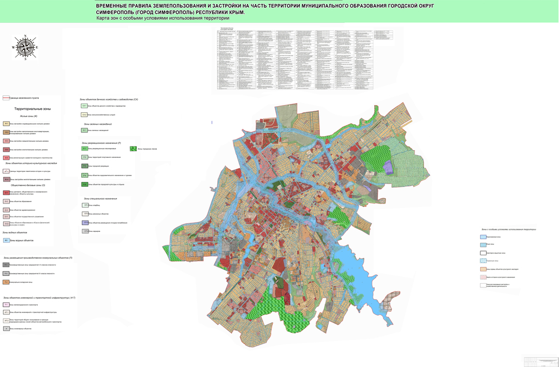Click the СХ-1 dacha zone swatch
559x367 pixels.
[83, 106]
